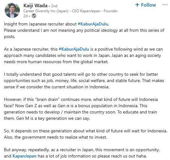Click 'Gen M is a key generation' line
170x160 pixels.
(x=53, y=118)
